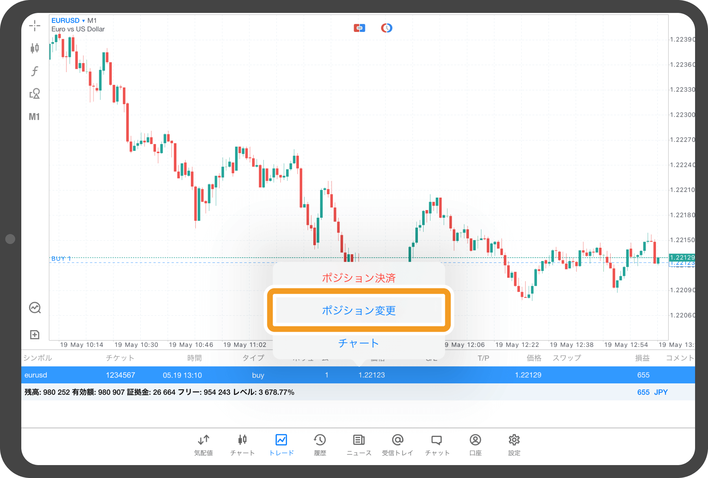Open the chart trade panel icon
Viewport: 708px width, 478px height.
35,307
